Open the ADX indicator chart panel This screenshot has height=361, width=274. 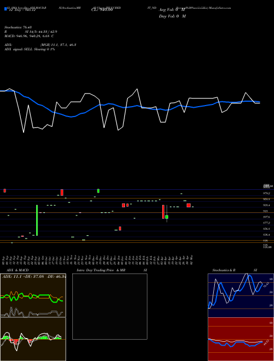click(33, 295)
